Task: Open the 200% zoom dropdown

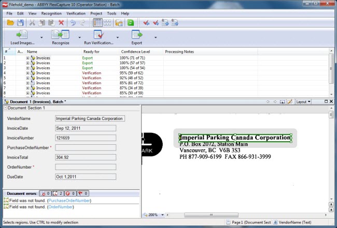Action: 162,215
